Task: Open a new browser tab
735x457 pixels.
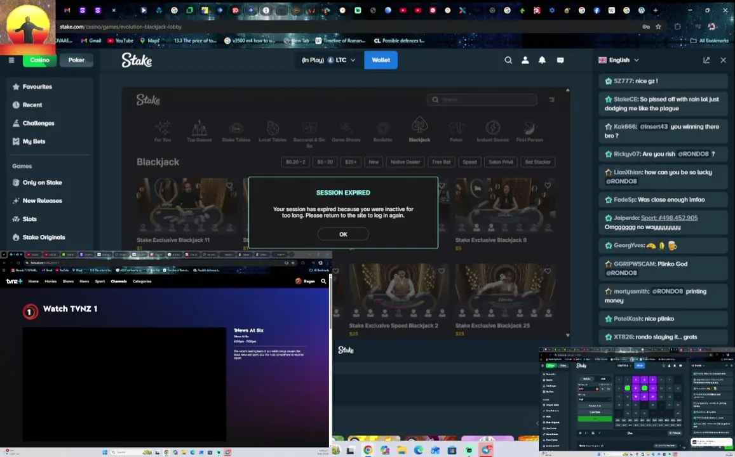Action: pos(656,10)
